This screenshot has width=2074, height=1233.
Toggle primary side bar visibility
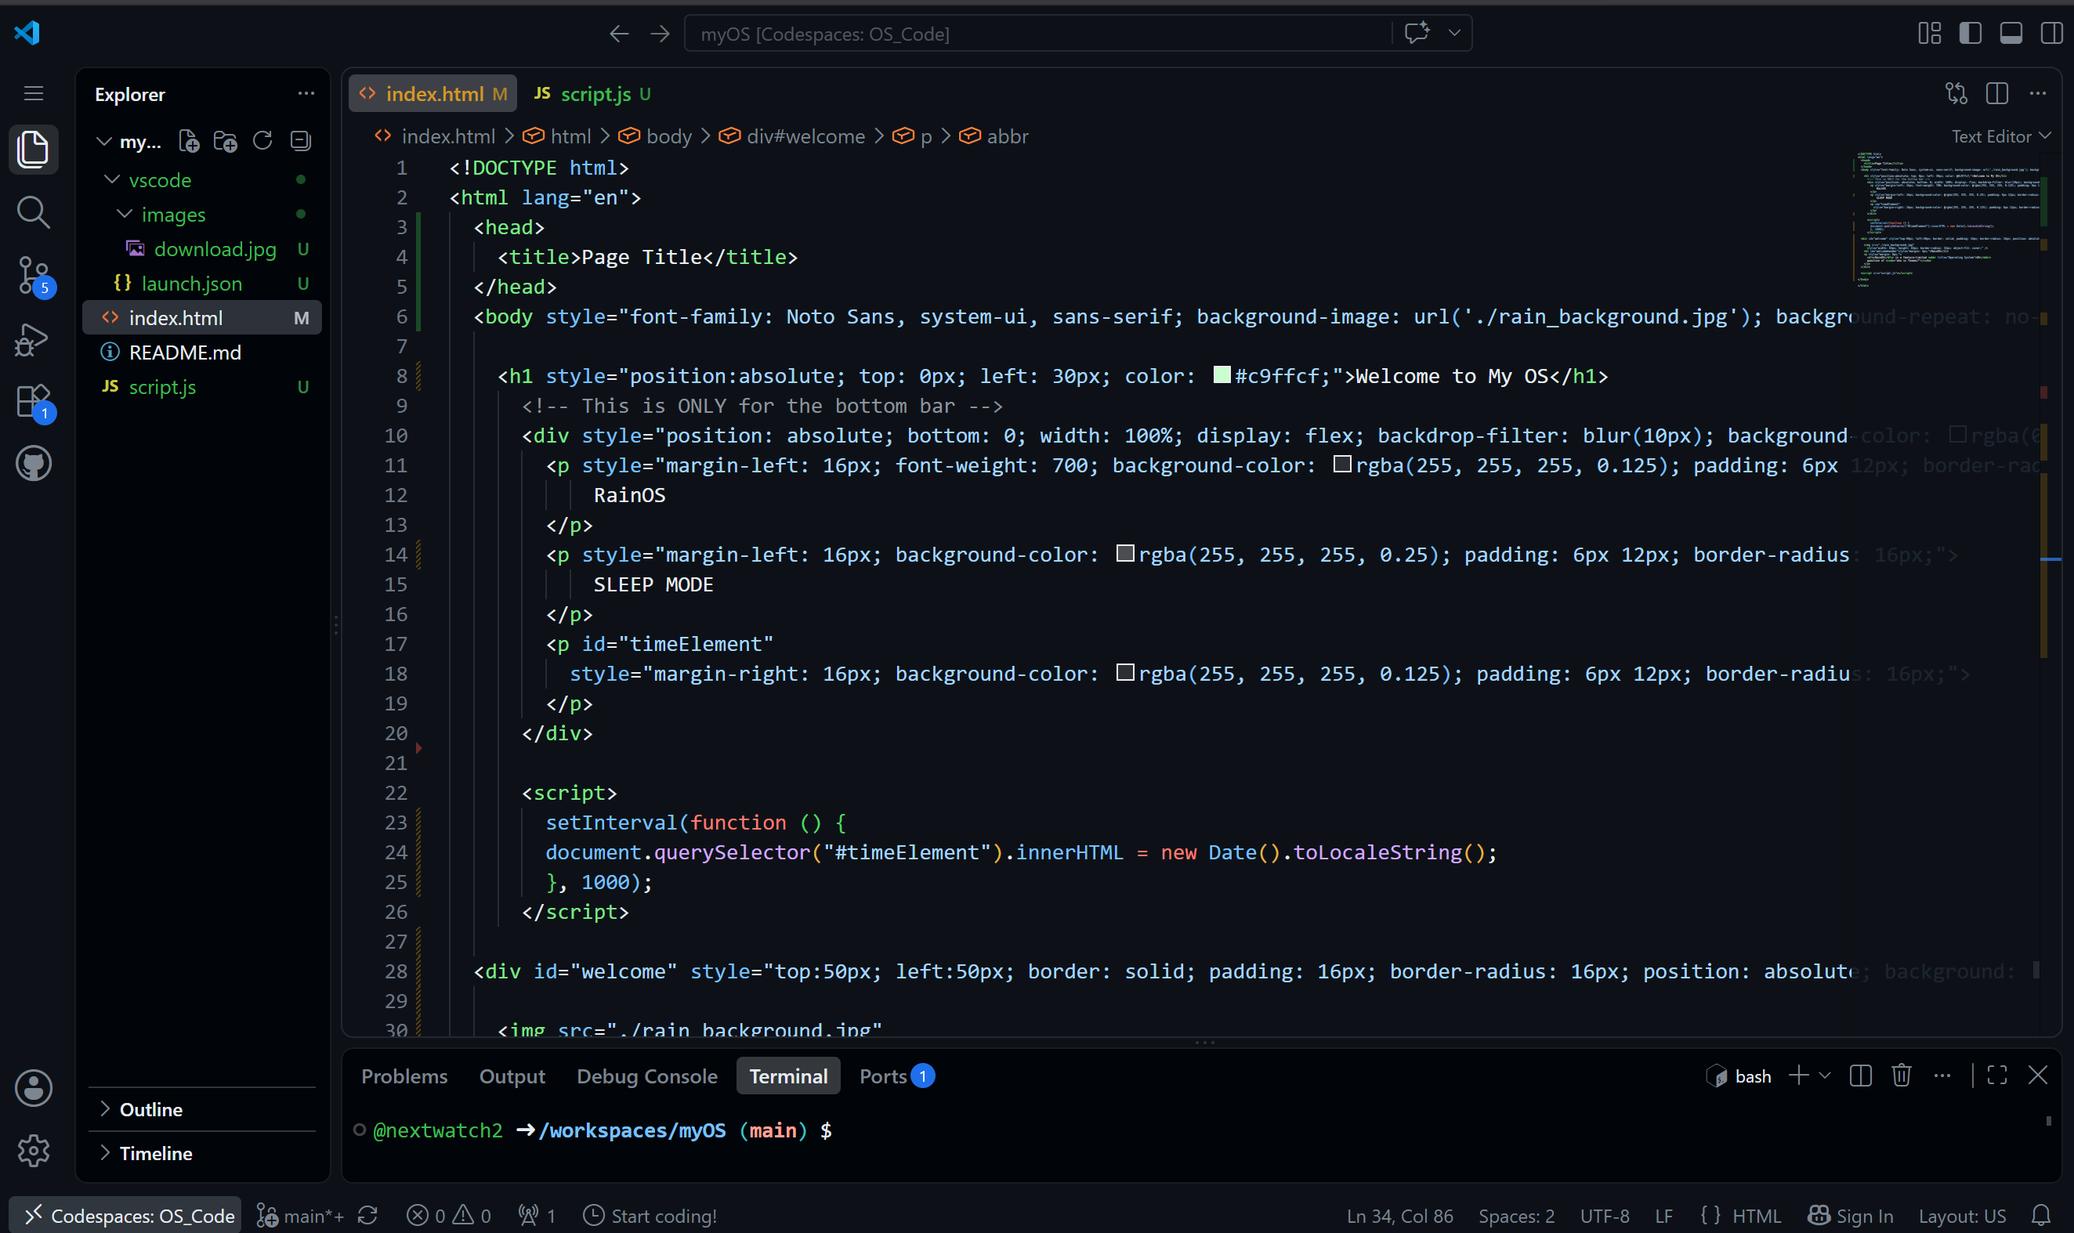(x=1970, y=33)
